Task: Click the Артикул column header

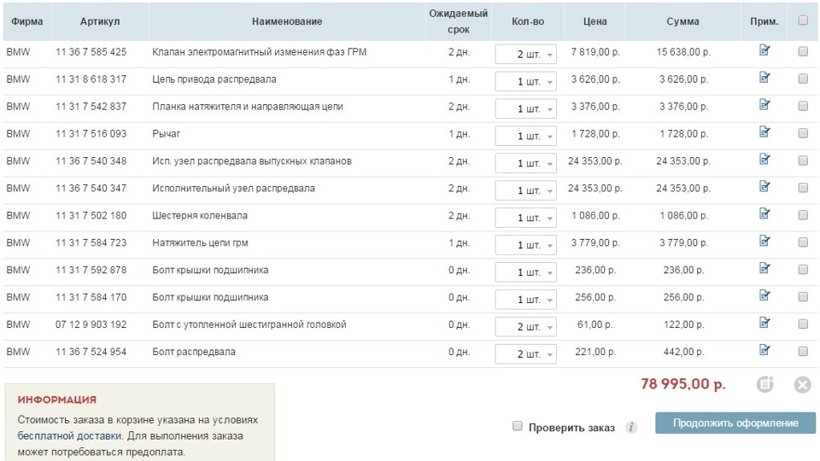Action: click(99, 21)
